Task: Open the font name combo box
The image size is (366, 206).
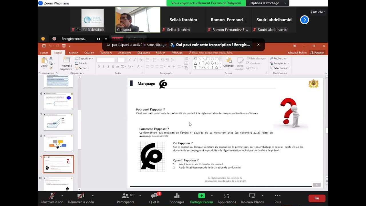Action: click(107, 60)
